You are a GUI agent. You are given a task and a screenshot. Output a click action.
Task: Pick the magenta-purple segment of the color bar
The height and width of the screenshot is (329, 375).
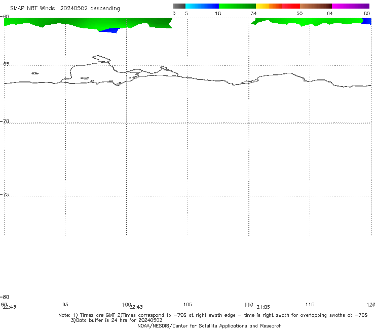click(351, 6)
